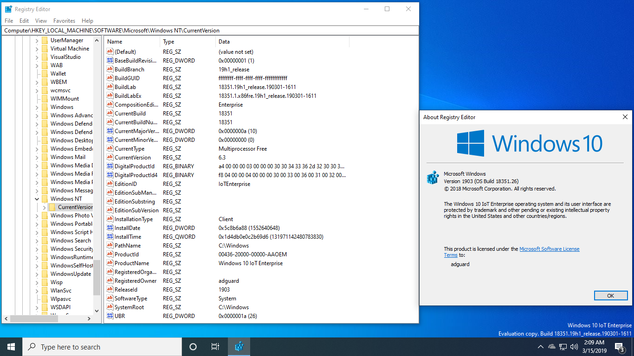Click the binary icon beside DigitalProductId4

110,175
